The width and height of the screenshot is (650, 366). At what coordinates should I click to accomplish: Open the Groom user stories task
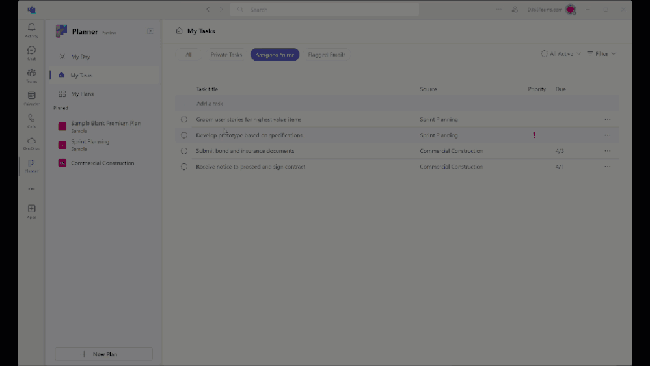click(249, 120)
